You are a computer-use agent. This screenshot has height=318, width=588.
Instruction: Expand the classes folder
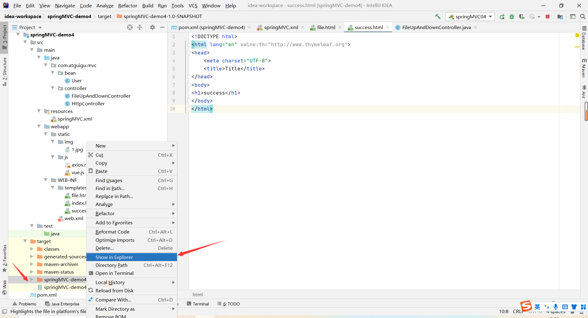point(32,249)
